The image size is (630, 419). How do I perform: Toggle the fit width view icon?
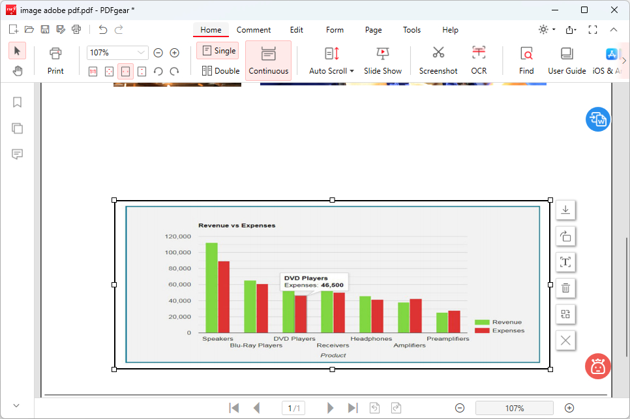tap(125, 72)
